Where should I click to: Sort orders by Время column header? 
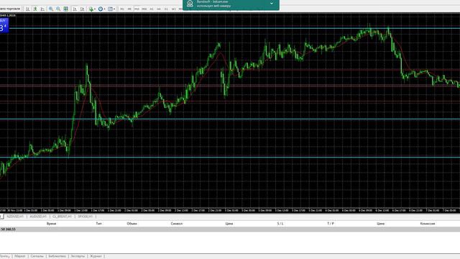pyautogui.click(x=51, y=224)
